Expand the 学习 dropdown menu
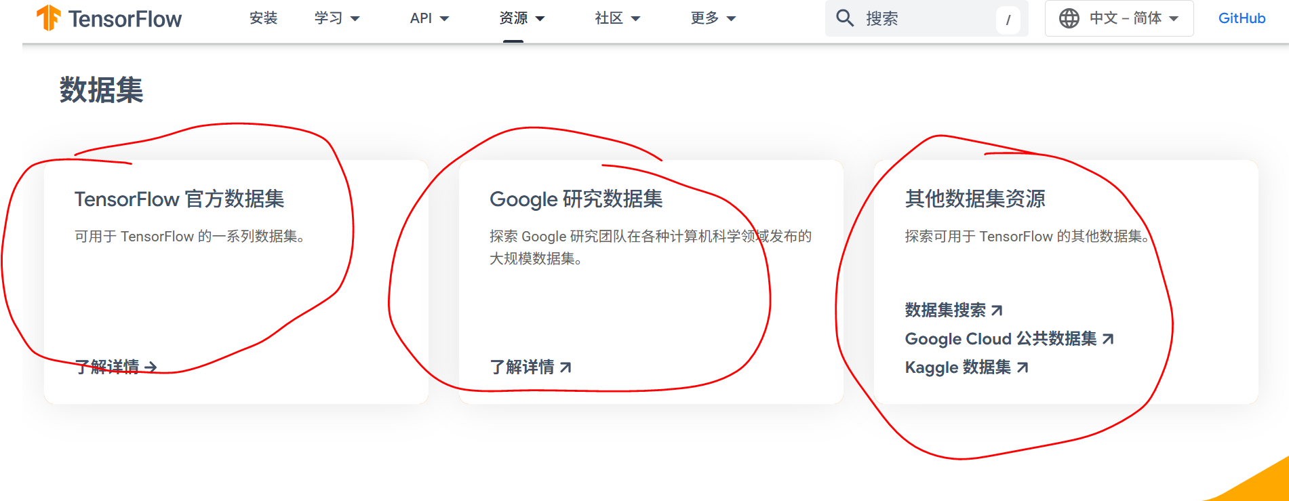 (x=337, y=18)
